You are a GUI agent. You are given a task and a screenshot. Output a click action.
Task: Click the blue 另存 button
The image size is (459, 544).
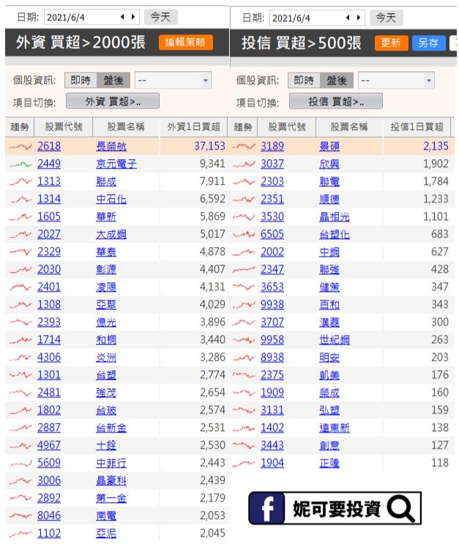coord(428,43)
